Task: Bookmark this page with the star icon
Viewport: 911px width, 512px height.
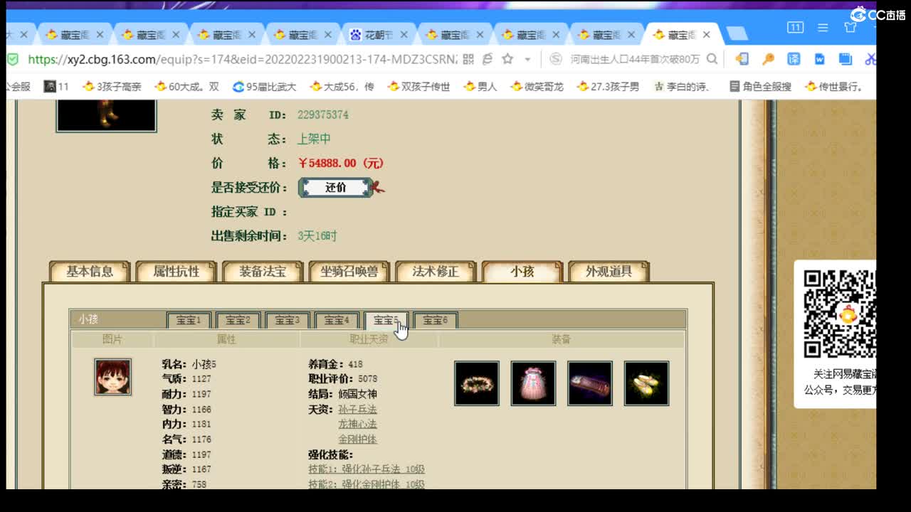Action: pos(507,59)
